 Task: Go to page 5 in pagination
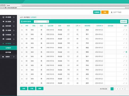pyautogui.click(x=122, y=89)
